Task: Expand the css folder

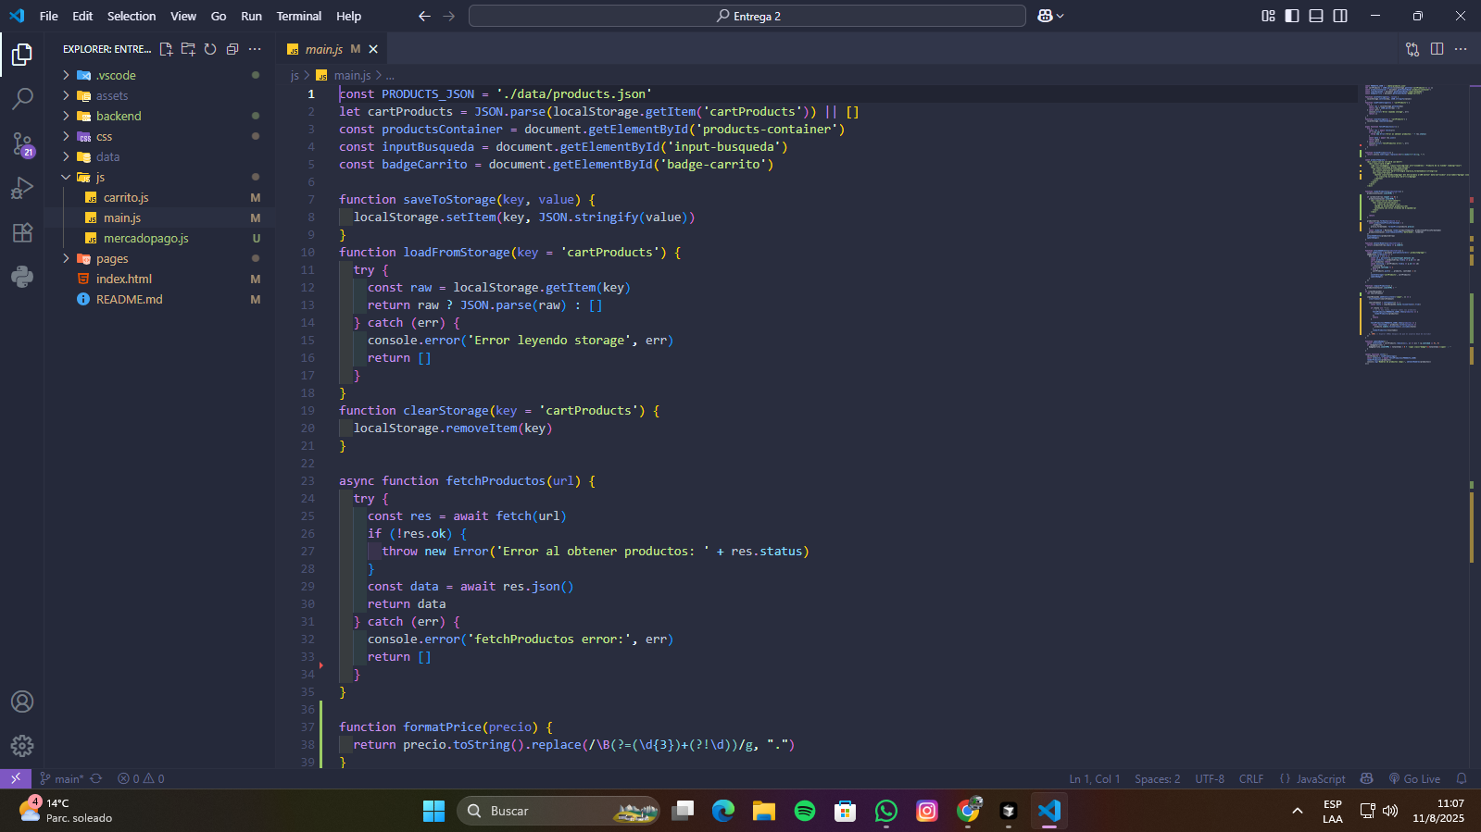Action: [x=159, y=136]
